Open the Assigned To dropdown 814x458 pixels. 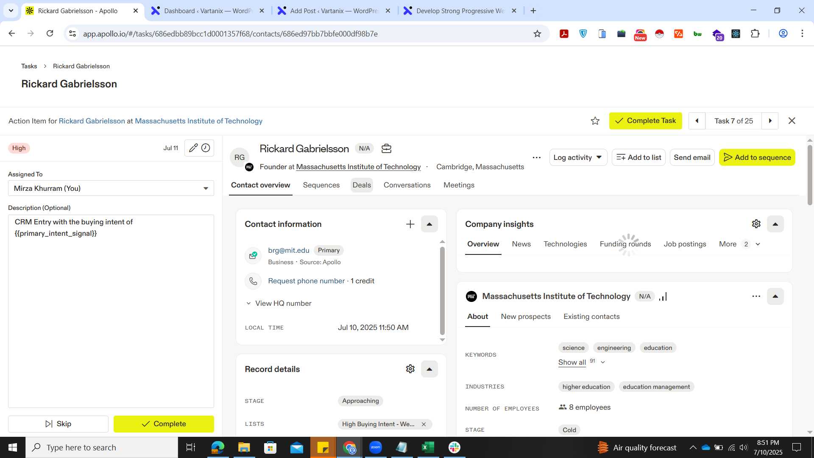tap(111, 188)
